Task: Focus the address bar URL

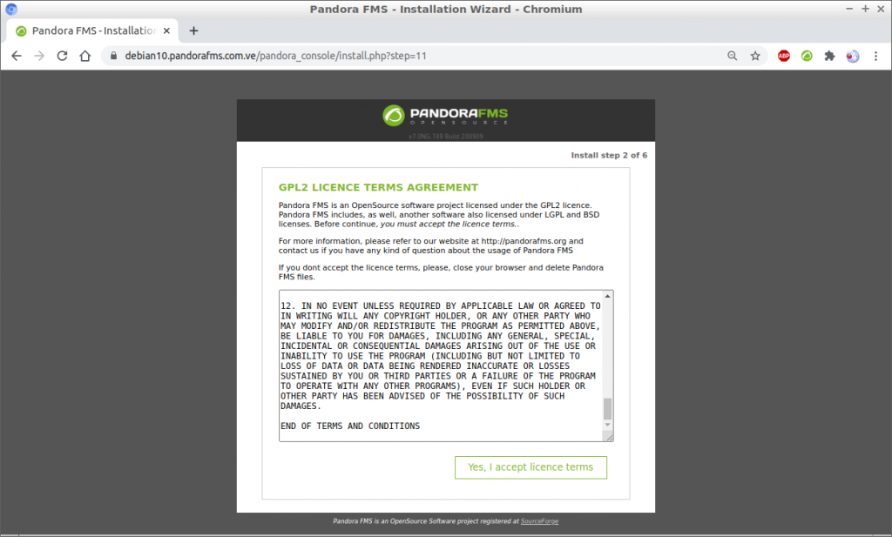Action: (275, 56)
